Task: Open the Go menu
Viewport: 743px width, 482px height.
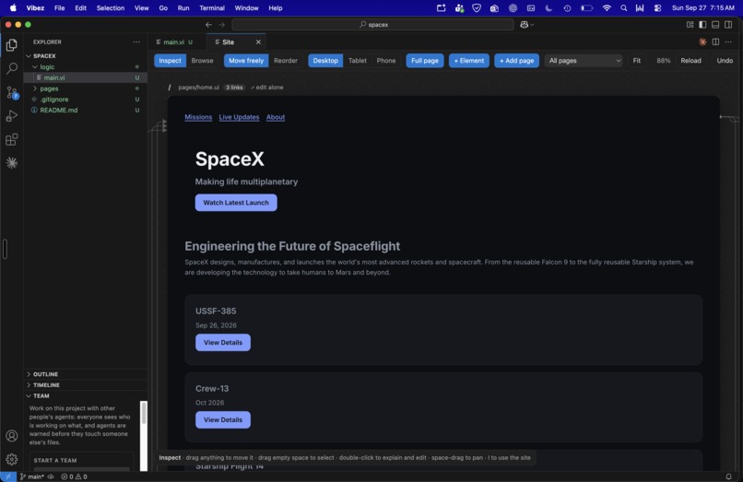Action: click(163, 8)
